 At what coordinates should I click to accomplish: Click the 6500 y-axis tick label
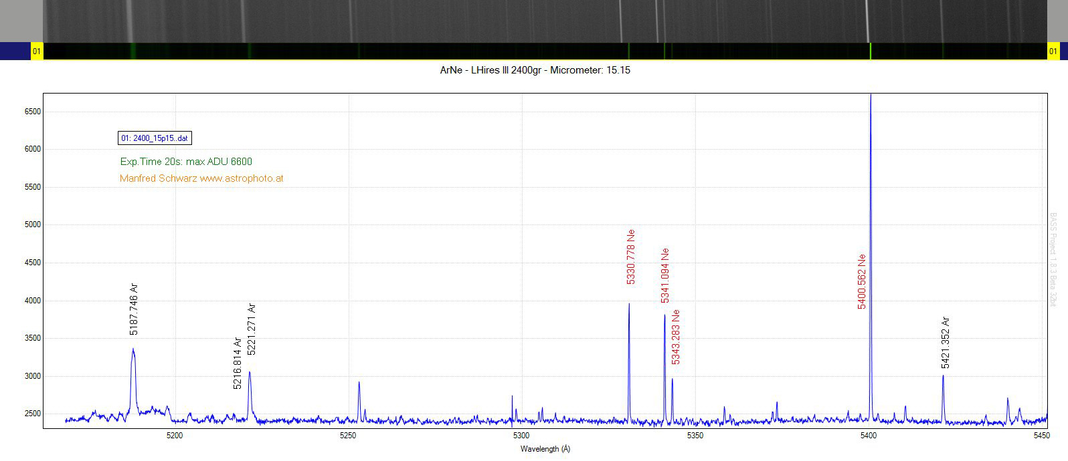(32, 112)
